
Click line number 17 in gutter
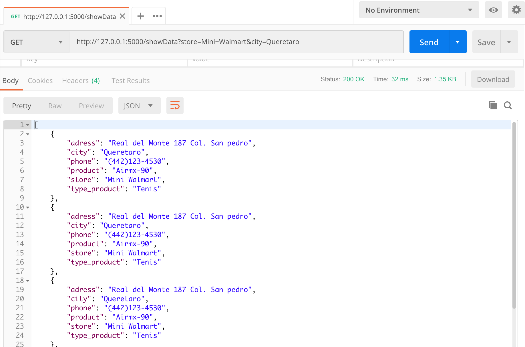(20, 271)
